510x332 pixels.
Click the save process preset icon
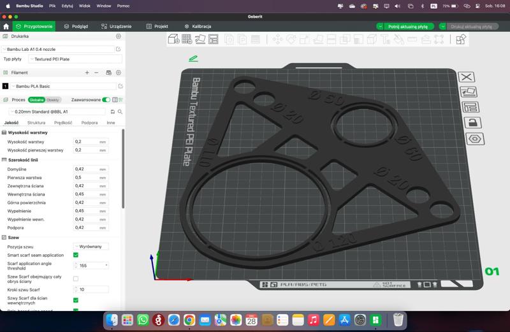[113, 112]
